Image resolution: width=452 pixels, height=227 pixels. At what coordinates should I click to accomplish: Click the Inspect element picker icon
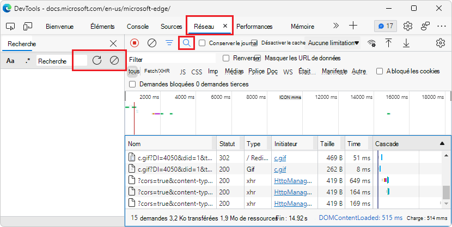[10, 27]
